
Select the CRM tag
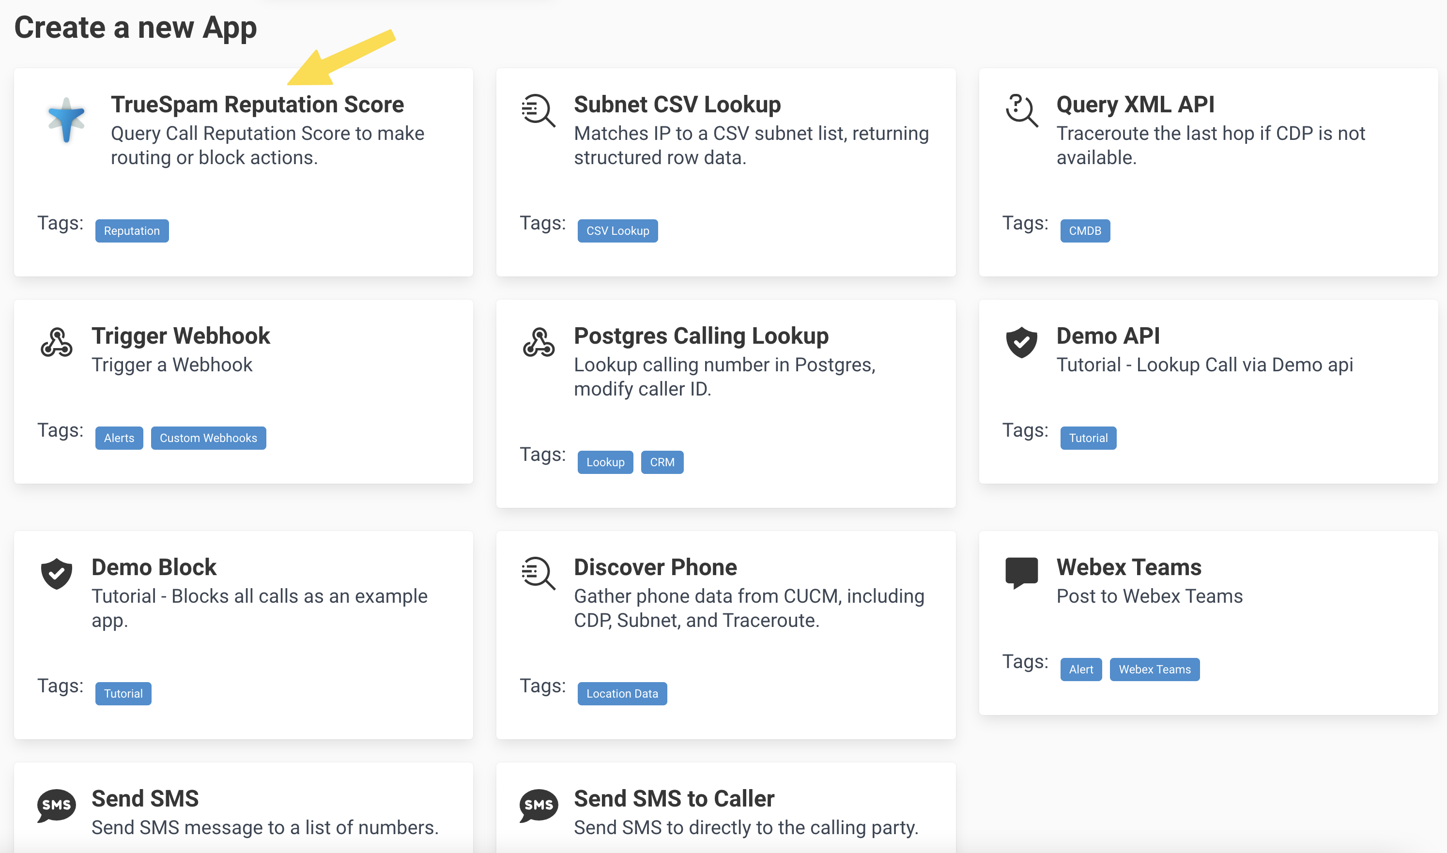pyautogui.click(x=662, y=462)
